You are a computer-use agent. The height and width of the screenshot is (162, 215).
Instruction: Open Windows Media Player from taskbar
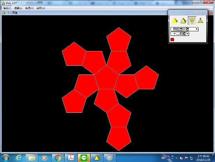44,158
